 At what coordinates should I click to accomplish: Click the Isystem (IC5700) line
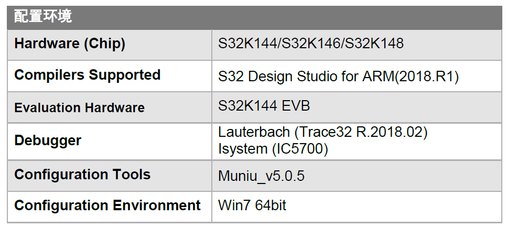273,149
